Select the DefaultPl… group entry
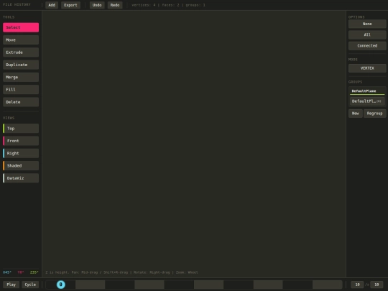This screenshot has height=291, width=388. pos(367,101)
